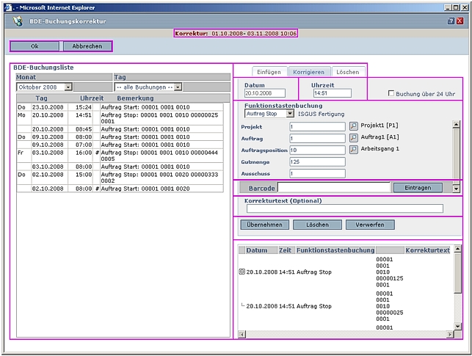Click the Abbrechen button
This screenshot has width=472, height=356.
[87, 46]
